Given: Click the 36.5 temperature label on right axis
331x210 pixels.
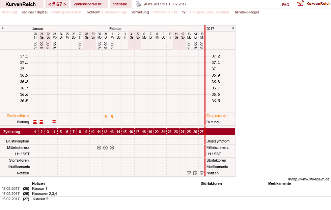Looking at the screenshot, I should click(216, 101).
